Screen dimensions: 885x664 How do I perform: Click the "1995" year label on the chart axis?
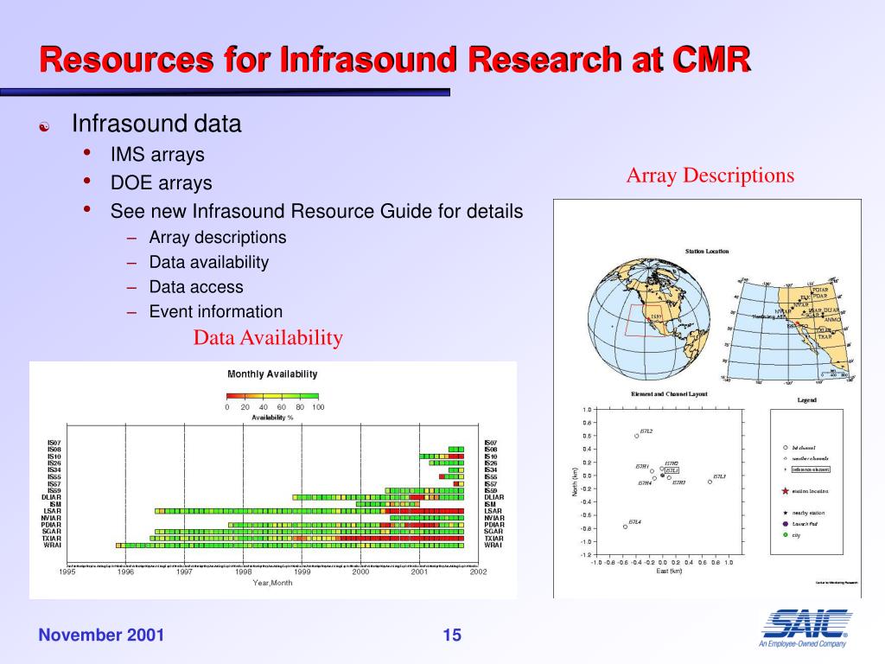click(67, 572)
